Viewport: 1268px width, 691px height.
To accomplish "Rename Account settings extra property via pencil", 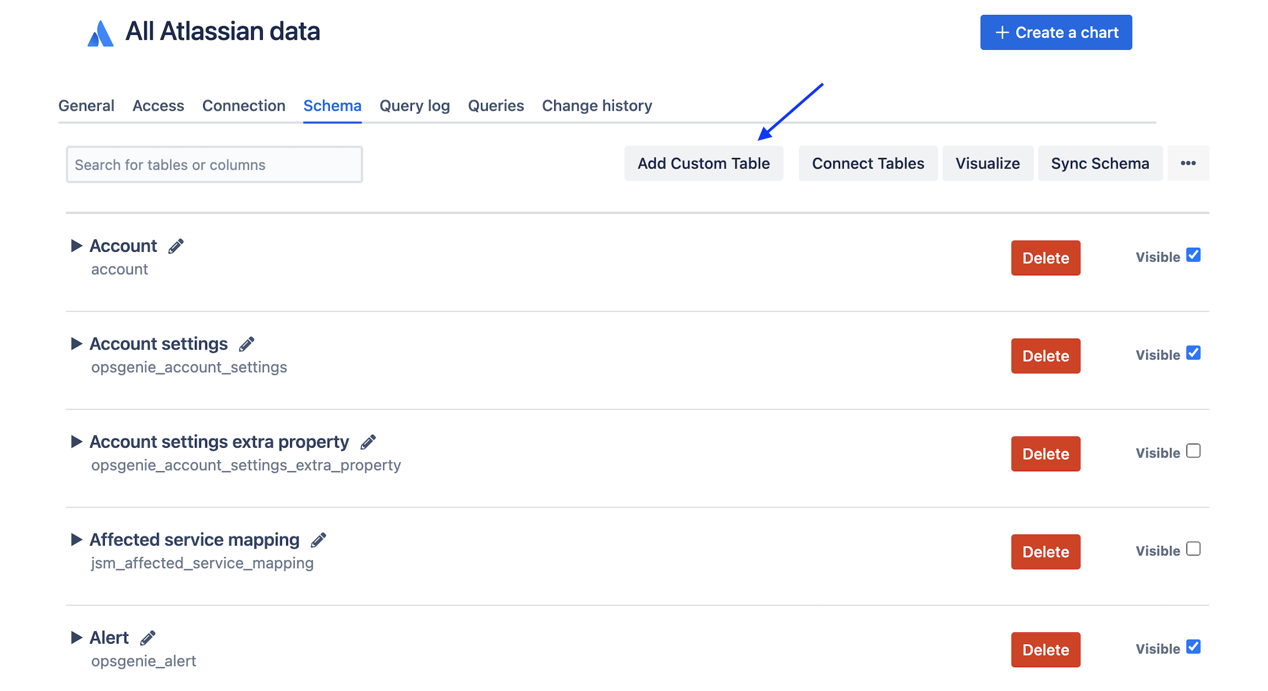I will click(368, 442).
